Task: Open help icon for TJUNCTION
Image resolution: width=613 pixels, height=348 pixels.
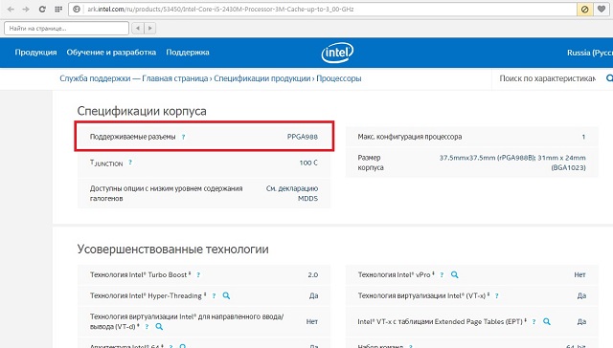Action: (130, 163)
